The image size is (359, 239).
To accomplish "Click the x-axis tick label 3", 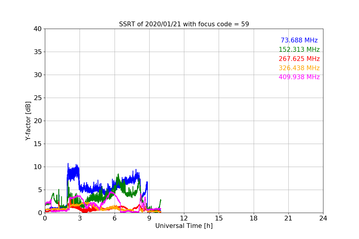I will (80, 218).
